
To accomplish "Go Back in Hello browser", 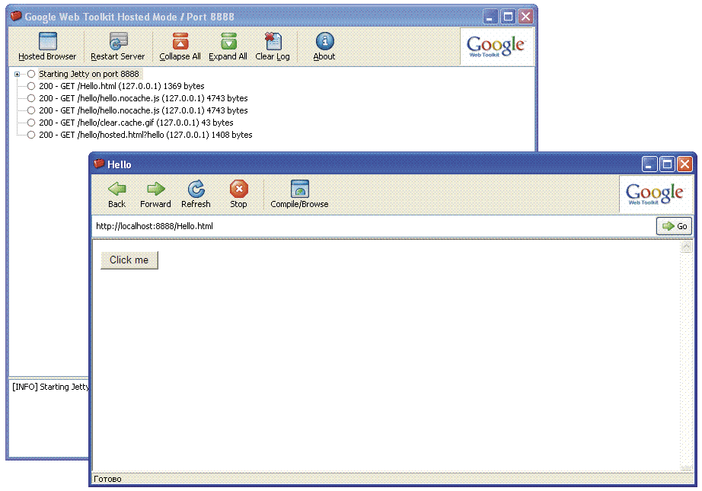I will [116, 195].
